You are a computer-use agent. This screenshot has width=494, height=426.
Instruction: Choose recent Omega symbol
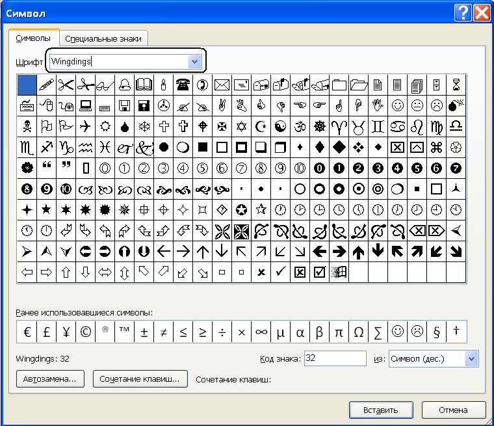[x=359, y=332]
